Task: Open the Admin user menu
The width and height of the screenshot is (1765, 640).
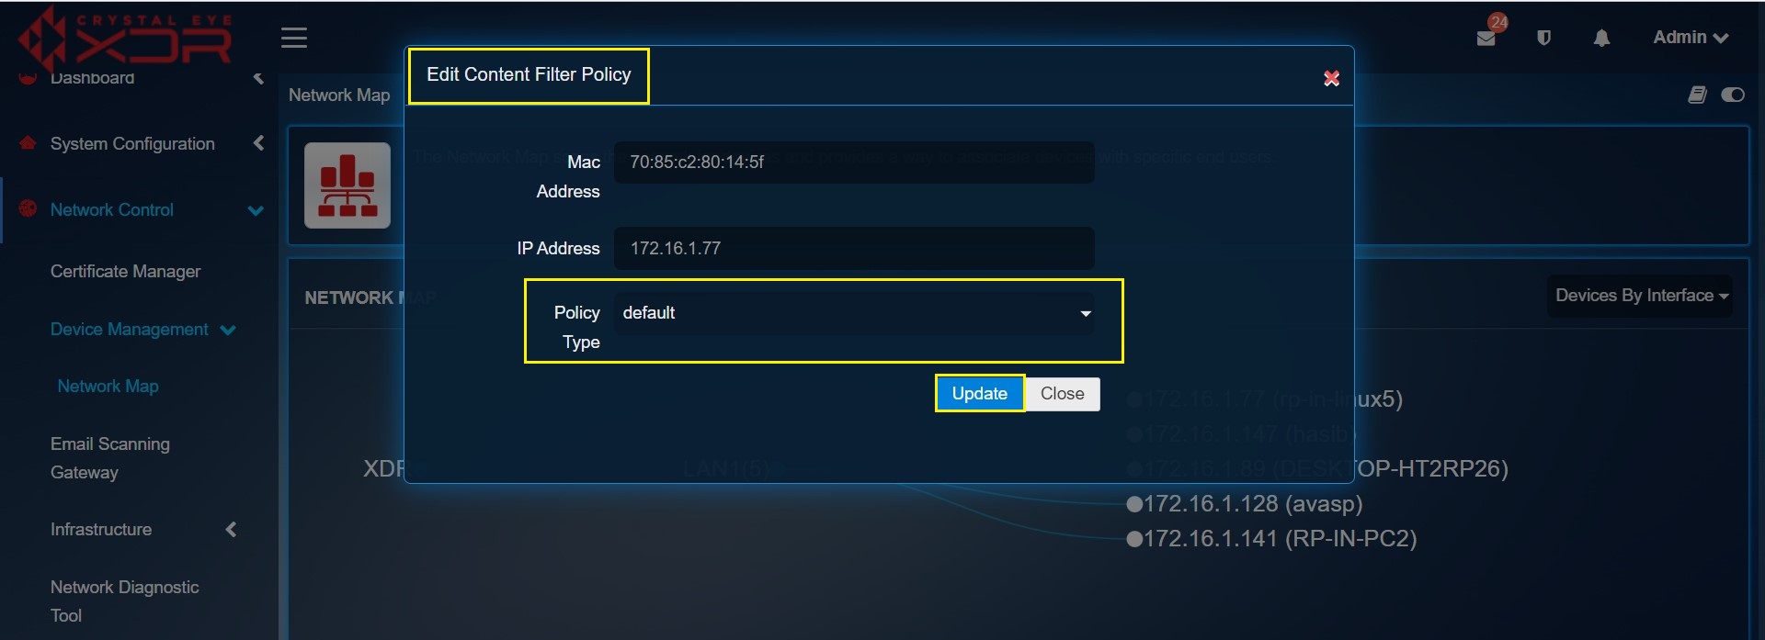Action: [1691, 38]
